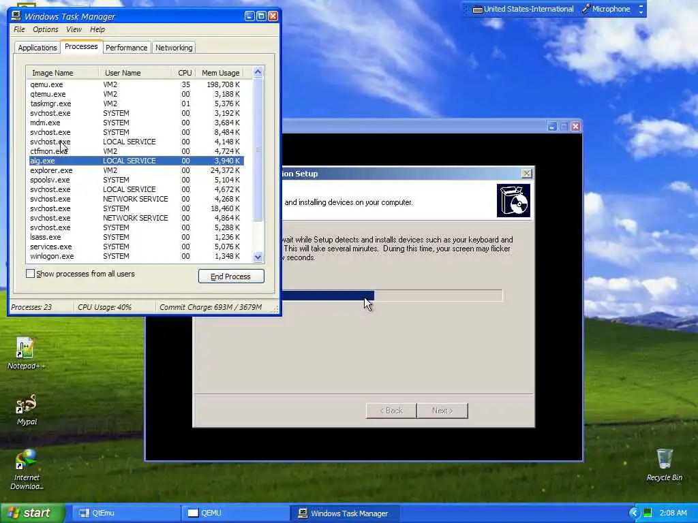
Task: Sort by User Name column header
Action: [136, 72]
